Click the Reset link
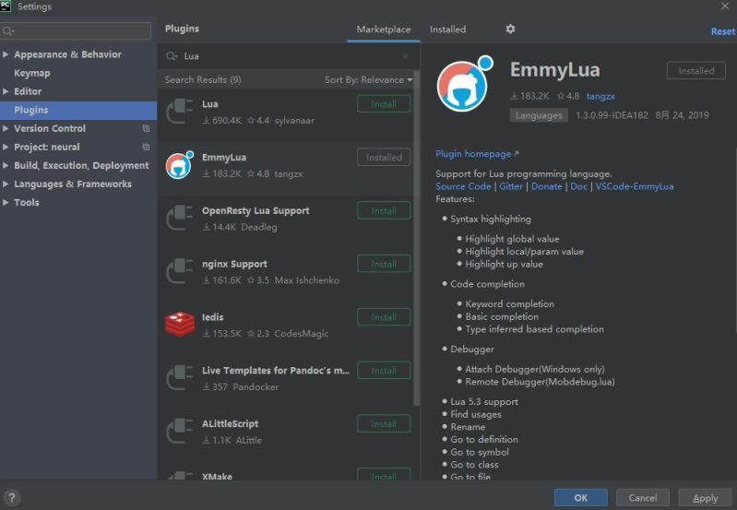The image size is (737, 510). point(723,31)
